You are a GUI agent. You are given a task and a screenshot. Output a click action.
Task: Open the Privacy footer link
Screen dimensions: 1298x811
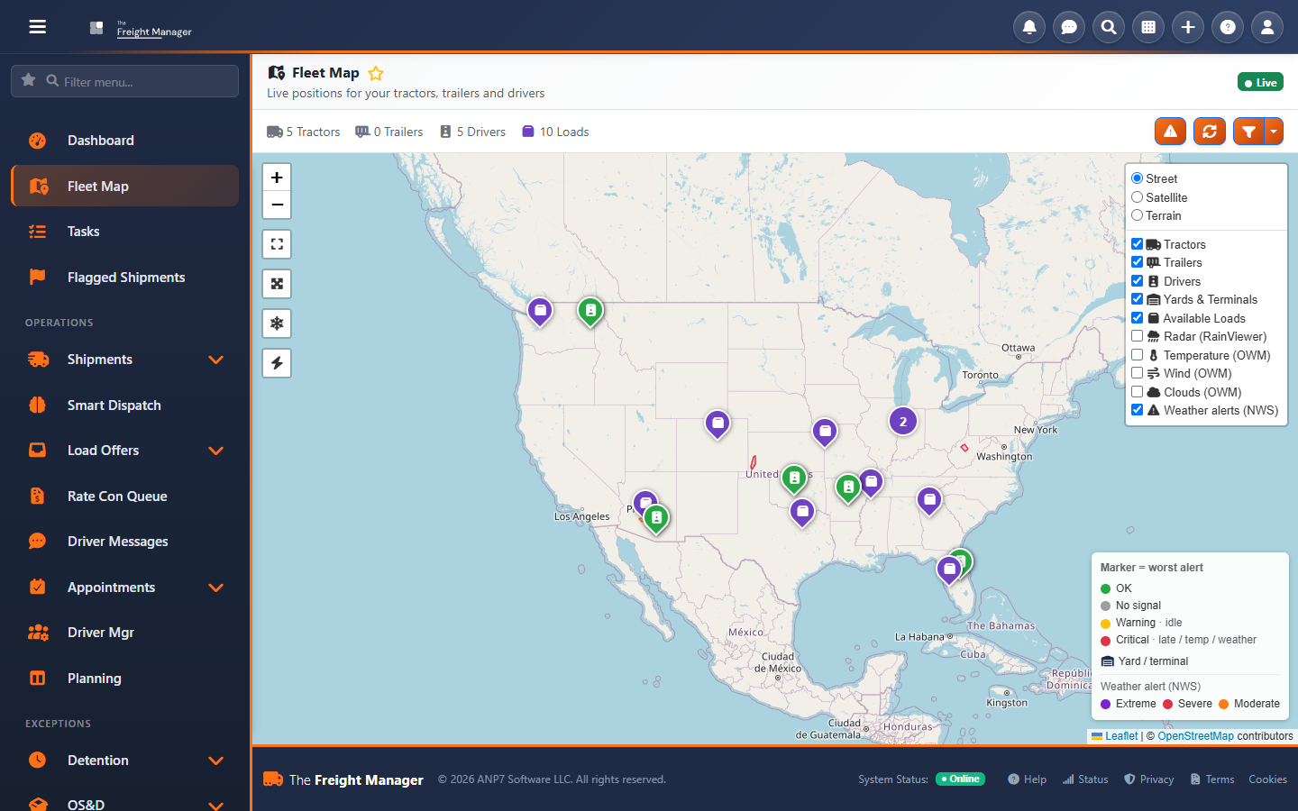[1149, 779]
